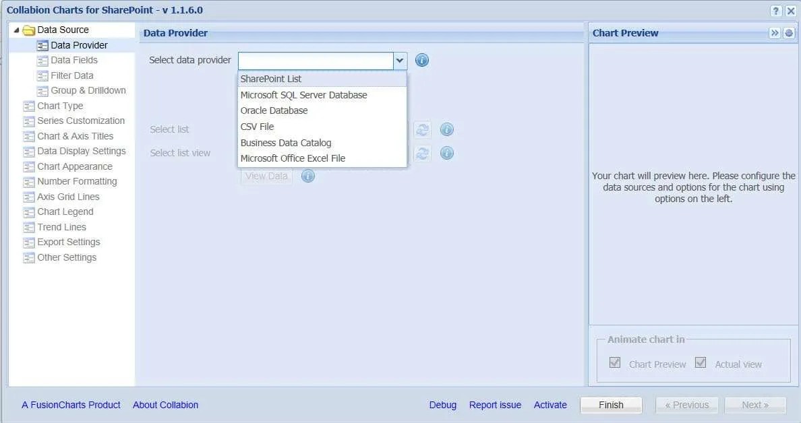The height and width of the screenshot is (423, 801).
Task: Choose Microsoft SQL Server Database option
Action: [x=322, y=96]
